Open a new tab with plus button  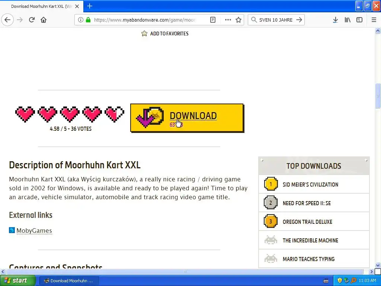90,6
